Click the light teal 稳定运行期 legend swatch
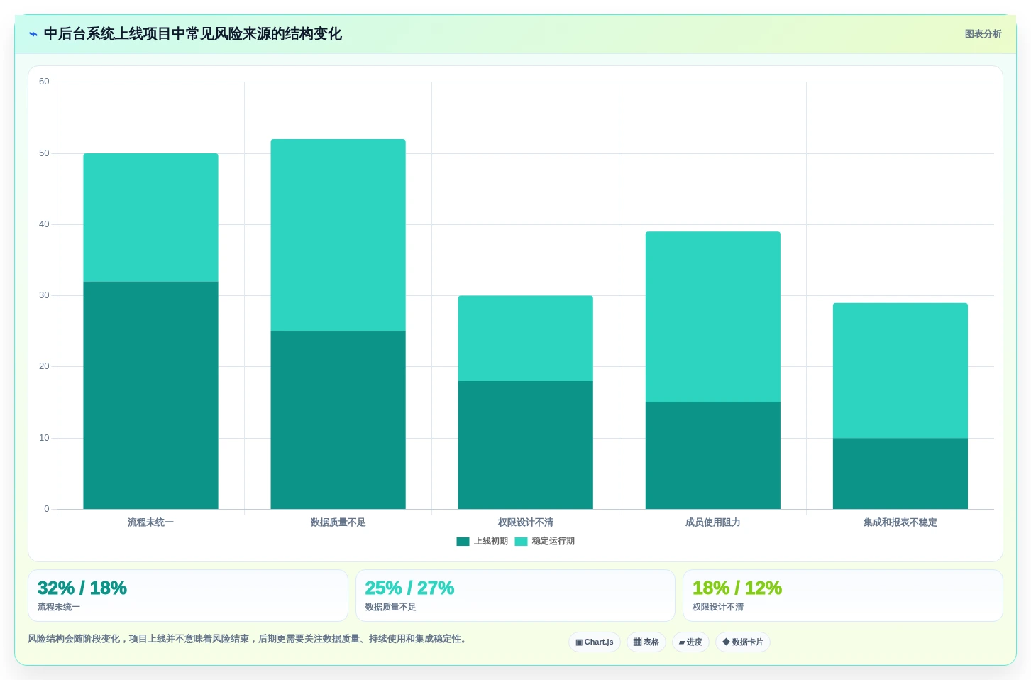The width and height of the screenshot is (1031, 680). (x=521, y=542)
